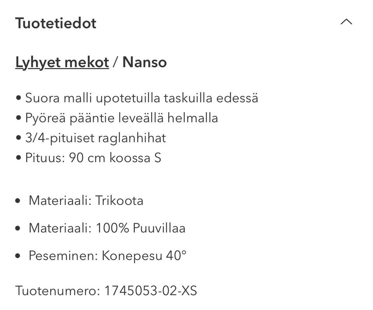
Task: Click the slash between Lyhyet mekot and Nanso
Action: [115, 62]
